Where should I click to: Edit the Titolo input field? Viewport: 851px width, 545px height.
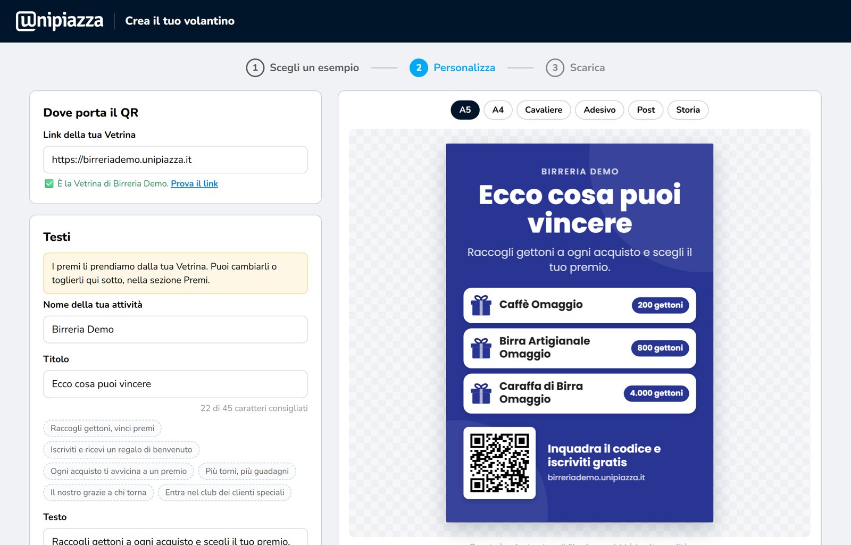176,384
